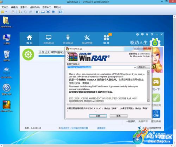Open the 计算机 desktop icon
176x147 pixels.
[7, 39]
